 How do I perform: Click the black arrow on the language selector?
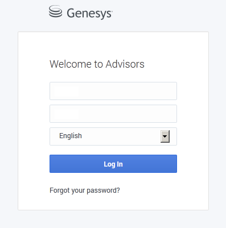[165, 136]
